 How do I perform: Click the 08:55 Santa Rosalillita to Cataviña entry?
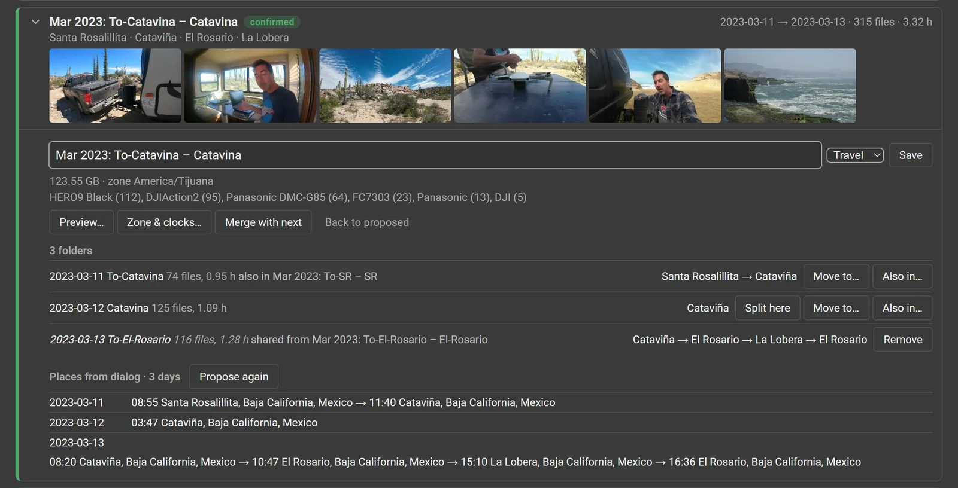click(343, 402)
